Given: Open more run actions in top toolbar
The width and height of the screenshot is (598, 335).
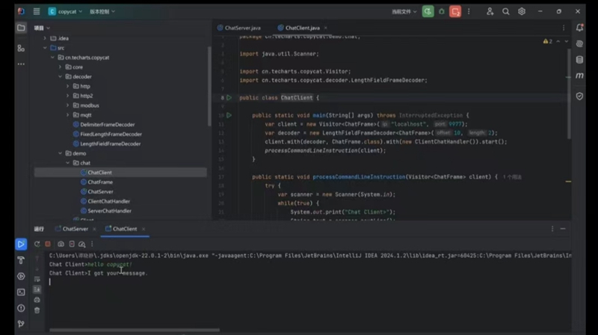Looking at the screenshot, I should coord(469,11).
